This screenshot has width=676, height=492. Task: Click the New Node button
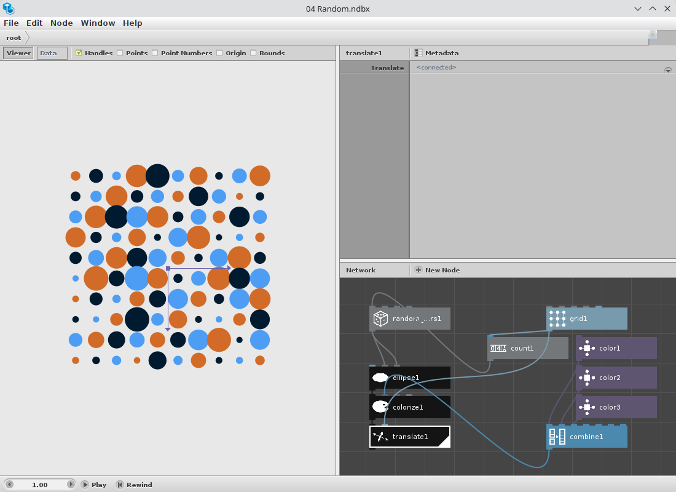[x=437, y=270]
